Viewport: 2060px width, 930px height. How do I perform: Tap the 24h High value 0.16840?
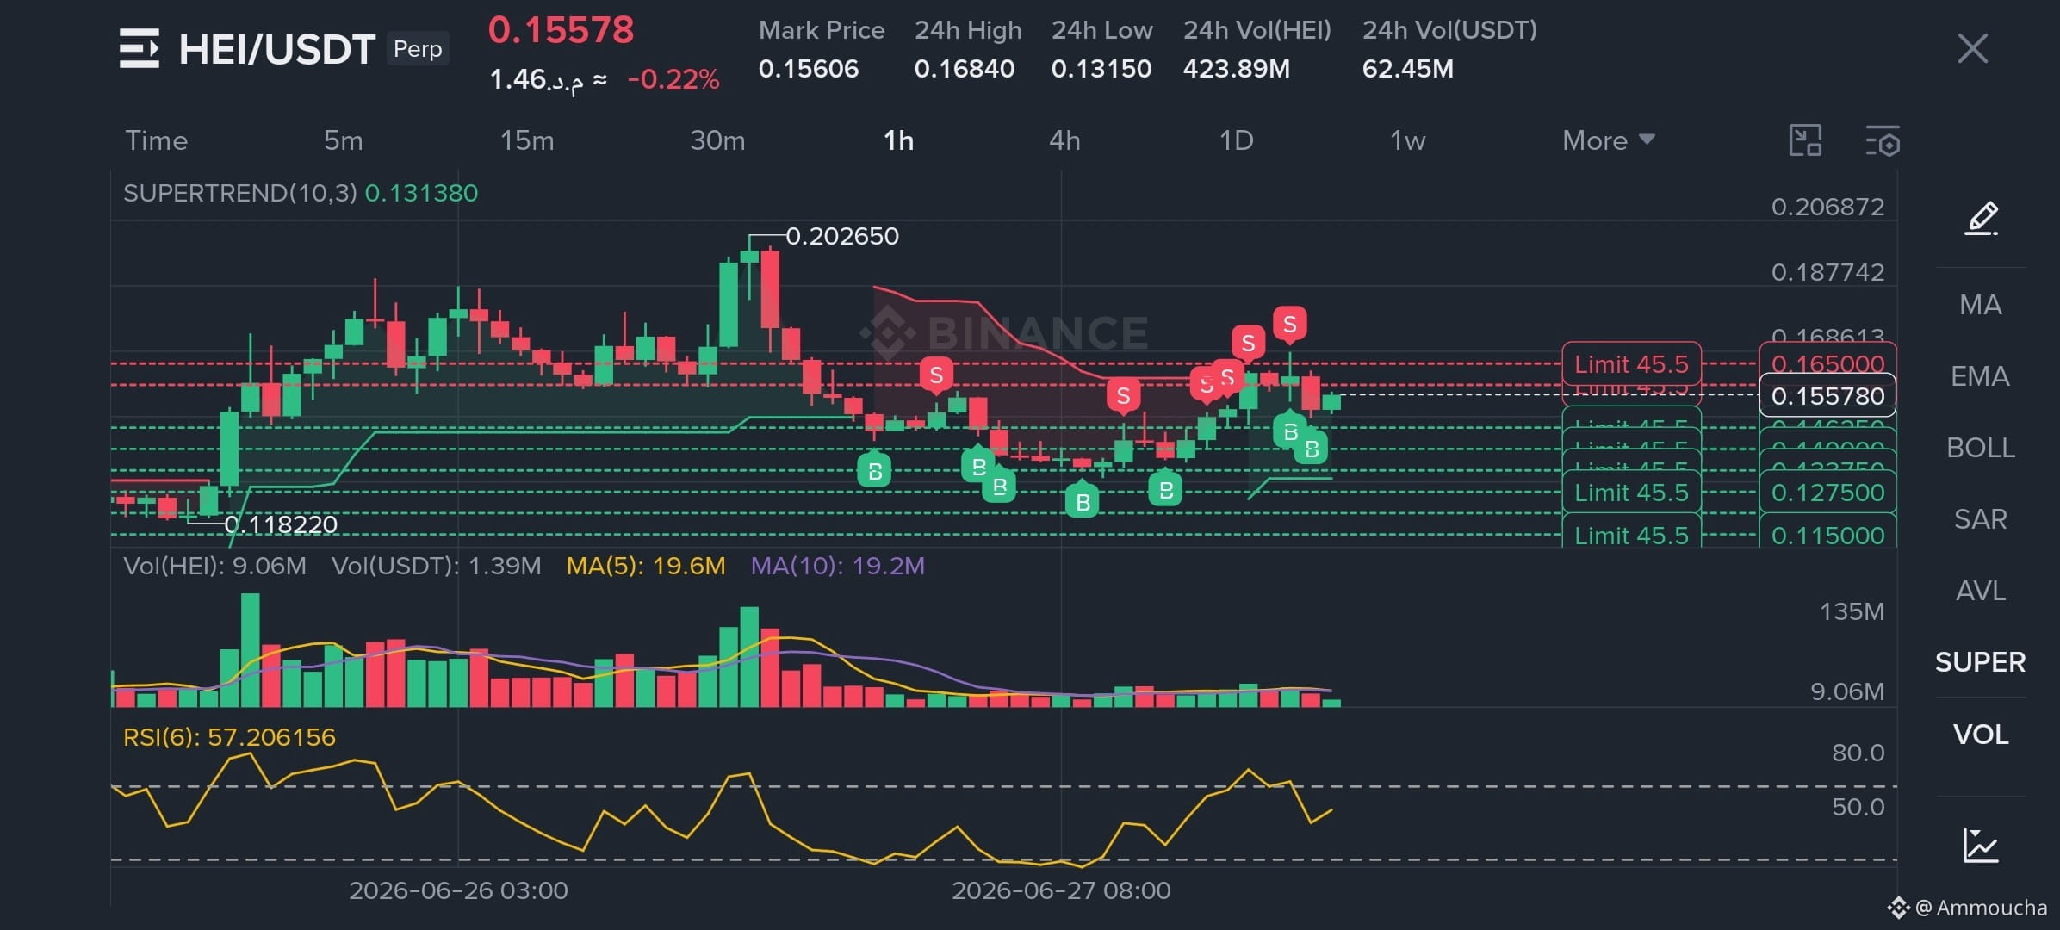964,68
